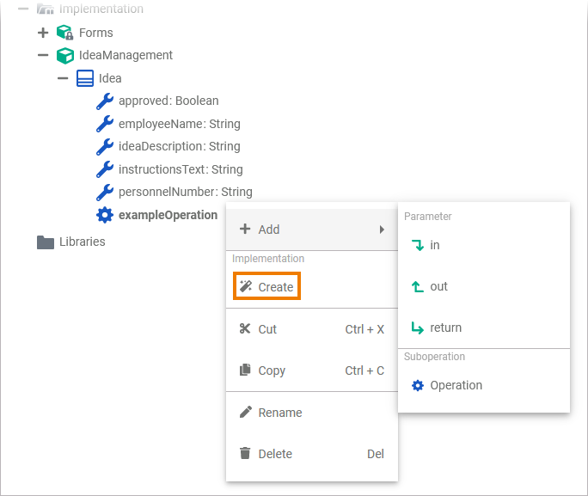Image resolution: width=588 pixels, height=496 pixels.
Task: Select Cut in the context menu
Action: (267, 329)
